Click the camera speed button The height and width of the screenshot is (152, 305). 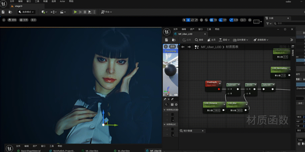point(243,20)
